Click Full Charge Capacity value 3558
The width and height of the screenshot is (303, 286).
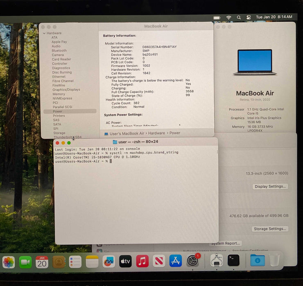(190, 91)
